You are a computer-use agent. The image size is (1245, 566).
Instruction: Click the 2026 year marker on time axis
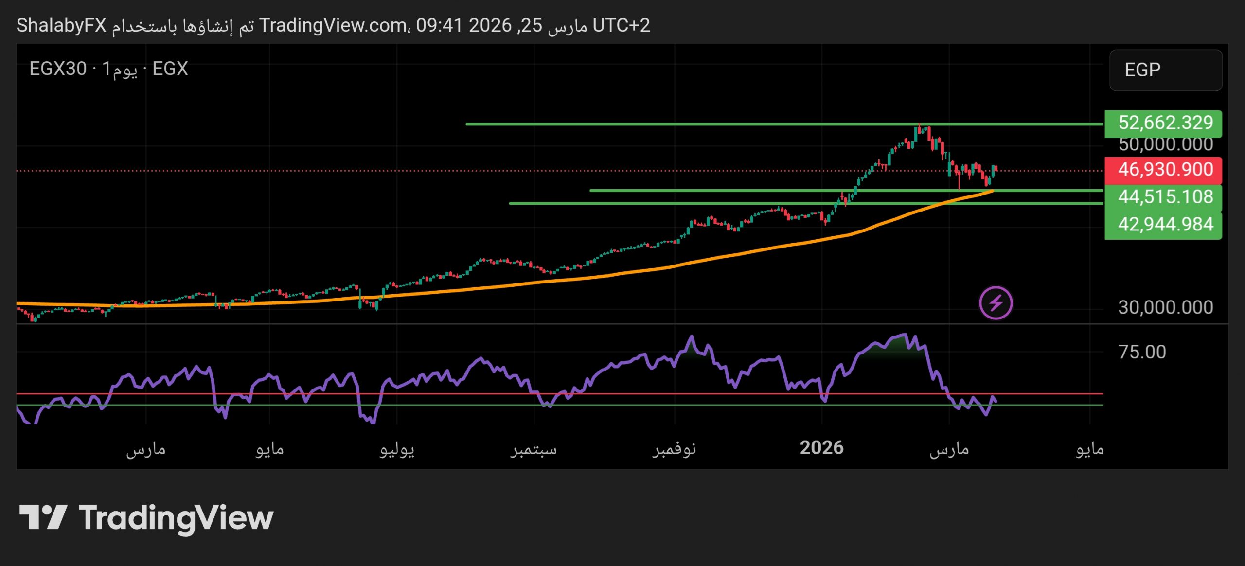tap(821, 448)
